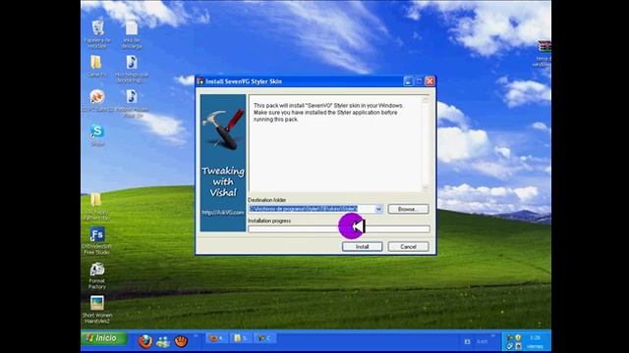
Task: Click the yellow shield tray icon
Action: coord(518,337)
